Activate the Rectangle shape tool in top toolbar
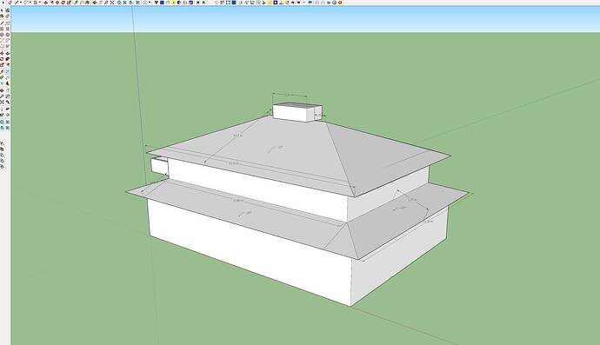The height and width of the screenshot is (345, 600). 35,3
